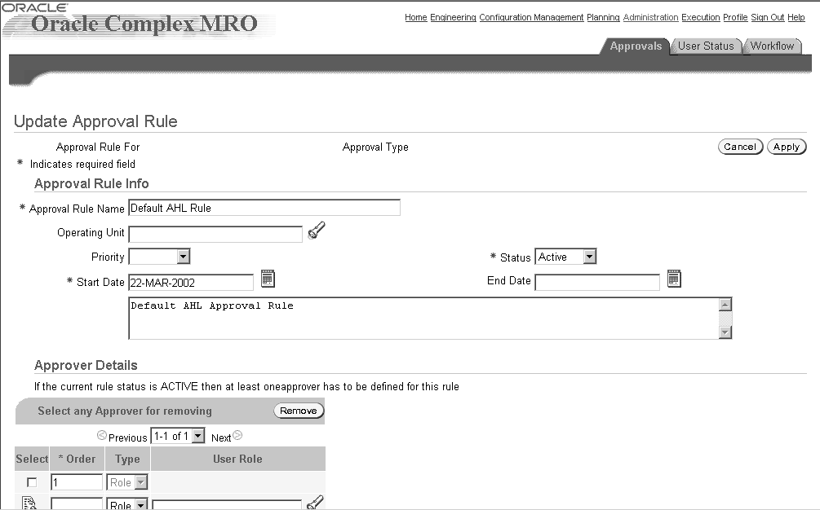Select the approver row with order 1
Image resolution: width=820 pixels, height=510 pixels.
coord(32,482)
